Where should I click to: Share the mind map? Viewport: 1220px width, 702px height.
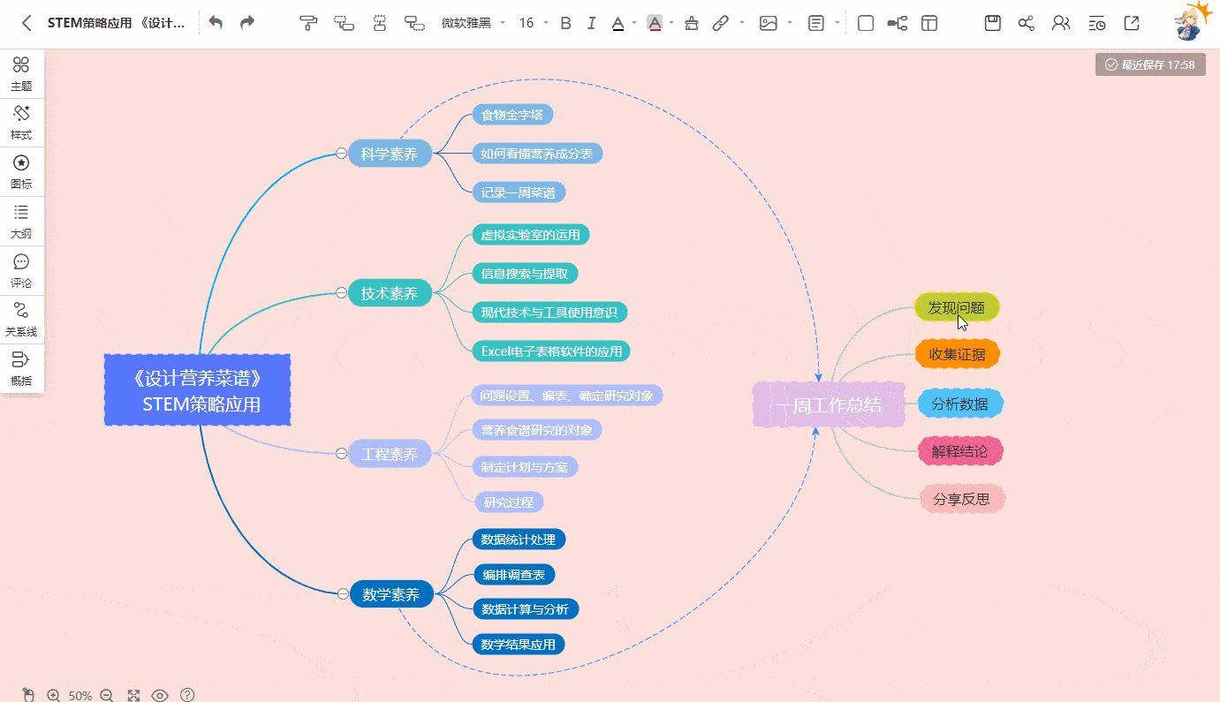(1026, 23)
